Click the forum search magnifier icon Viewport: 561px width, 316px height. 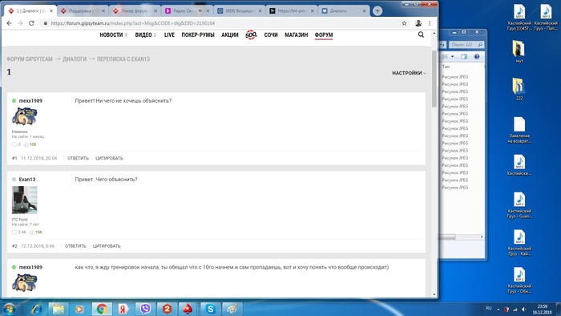pos(421,34)
